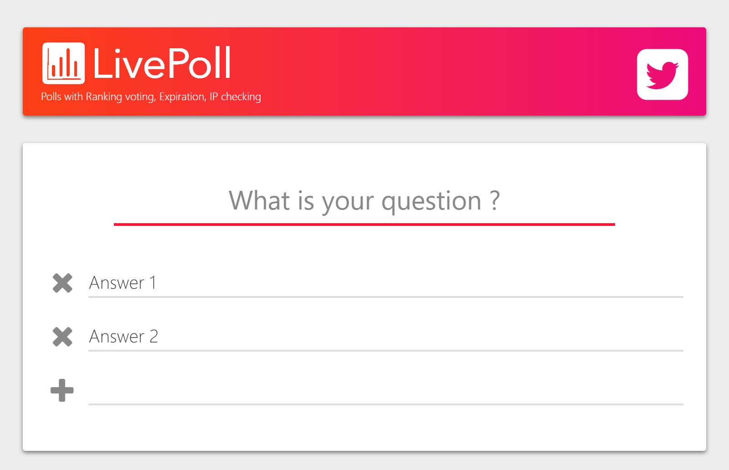Select the Answer 2 text field
This screenshot has width=729, height=470.
tap(273, 337)
